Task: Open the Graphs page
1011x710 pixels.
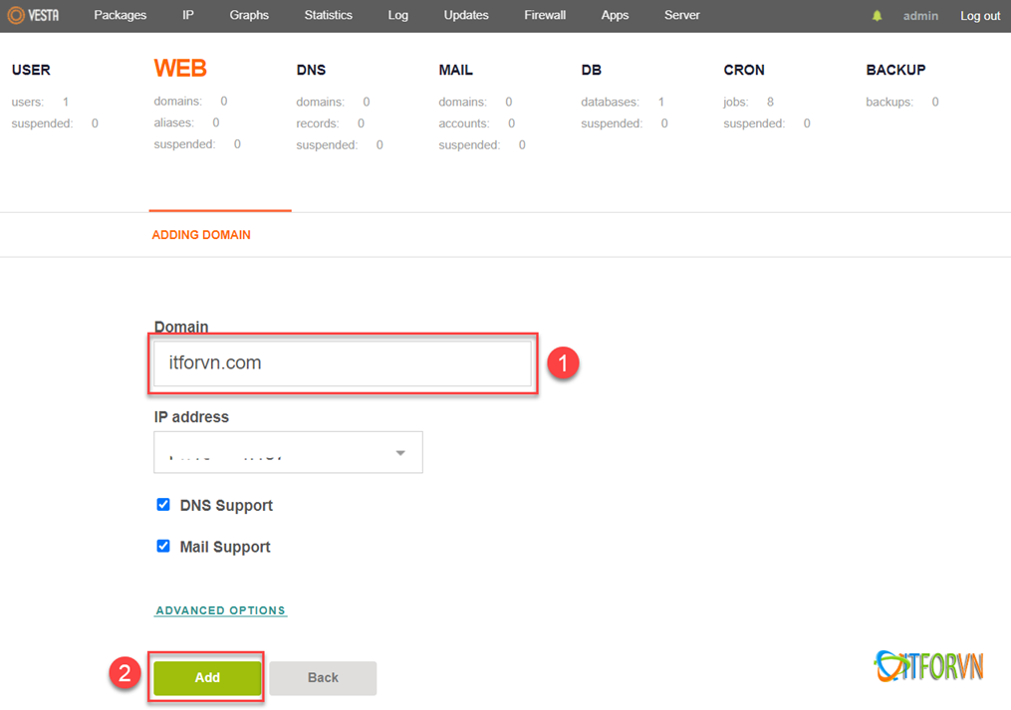Action: tap(249, 16)
